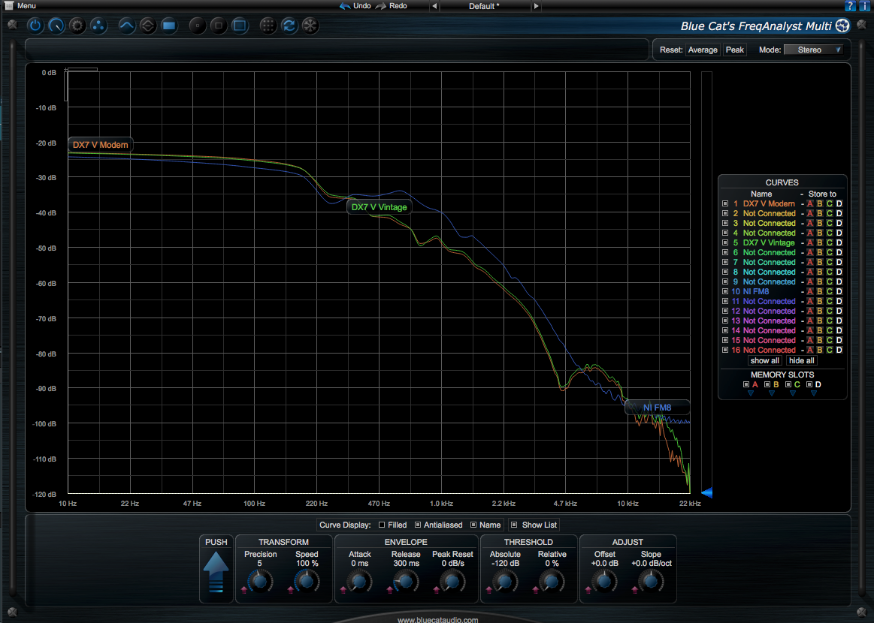Toggle memory slot A checkbox

[746, 385]
